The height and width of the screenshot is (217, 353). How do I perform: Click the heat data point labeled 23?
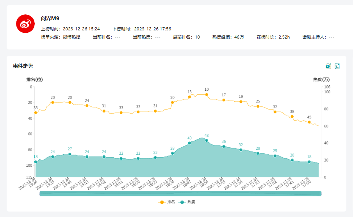155,157
